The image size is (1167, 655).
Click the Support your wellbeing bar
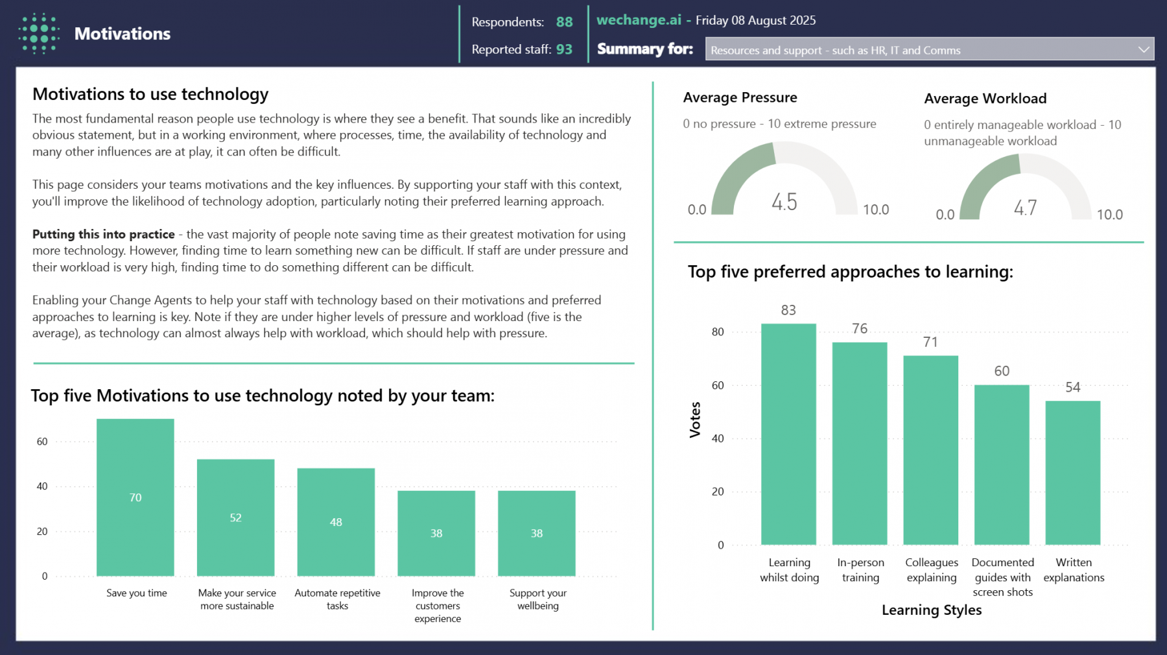537,533
